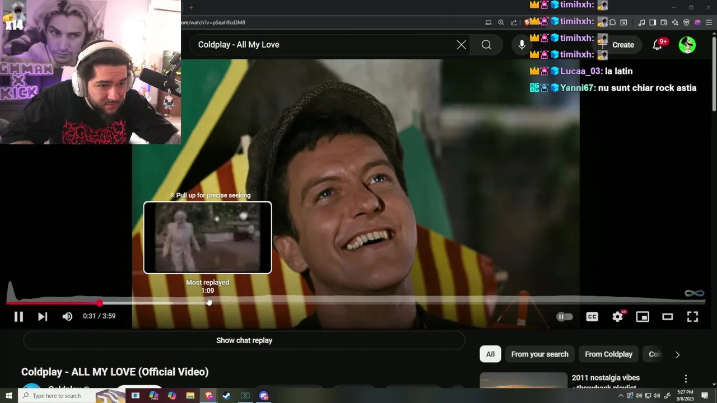The image size is (717, 403).
Task: Click the taskbar Type here to search box
Action: 72,396
